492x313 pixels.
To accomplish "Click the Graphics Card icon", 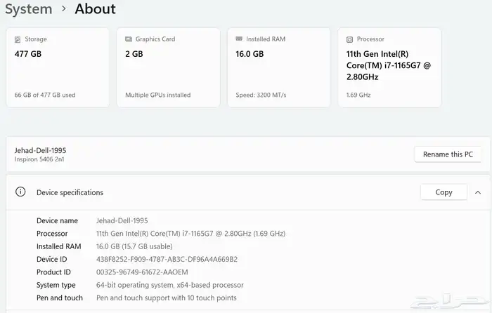I will pyautogui.click(x=129, y=39).
